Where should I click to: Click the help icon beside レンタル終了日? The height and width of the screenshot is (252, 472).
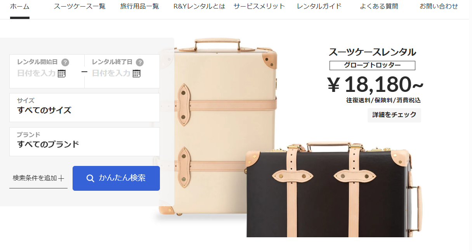pos(140,62)
